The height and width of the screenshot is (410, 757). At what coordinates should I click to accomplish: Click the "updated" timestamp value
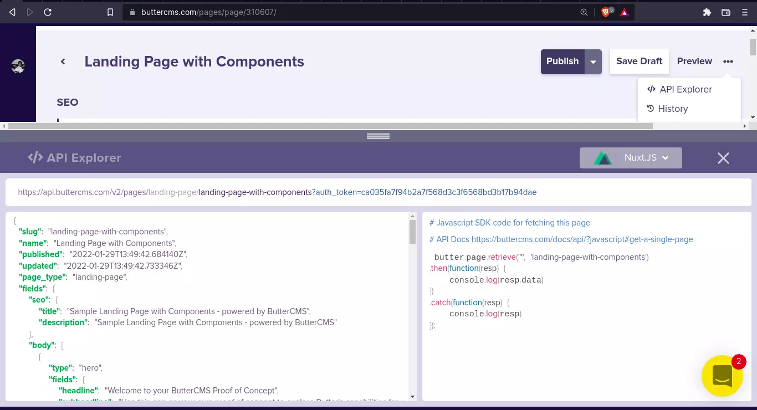point(123,266)
